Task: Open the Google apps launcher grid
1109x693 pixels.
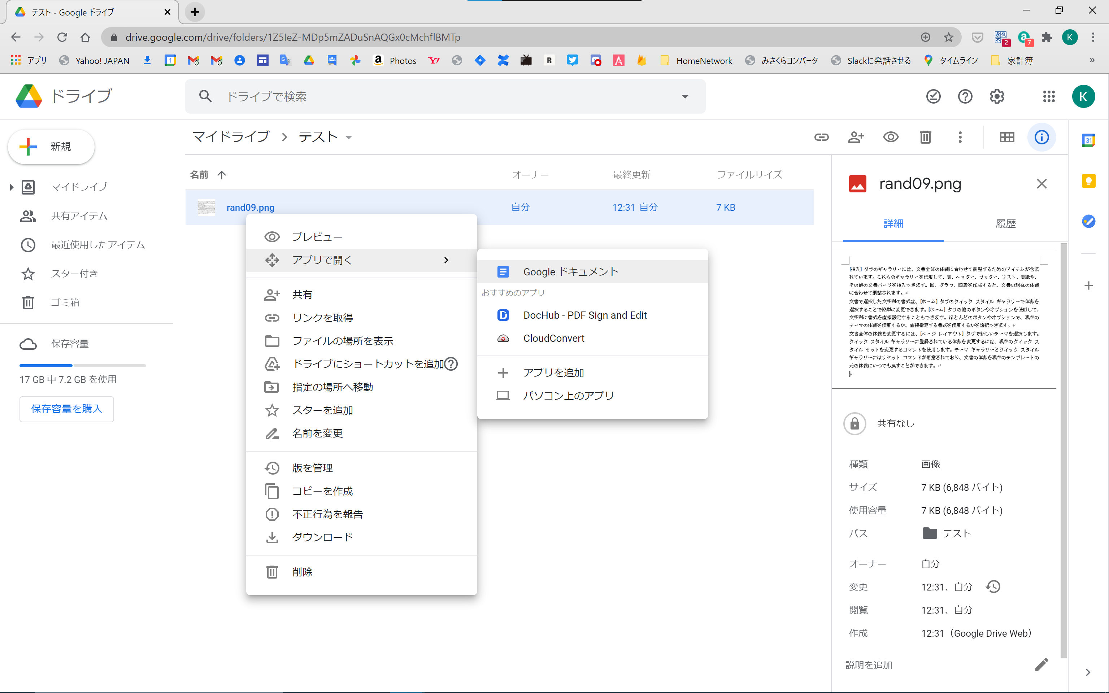Action: click(1049, 96)
